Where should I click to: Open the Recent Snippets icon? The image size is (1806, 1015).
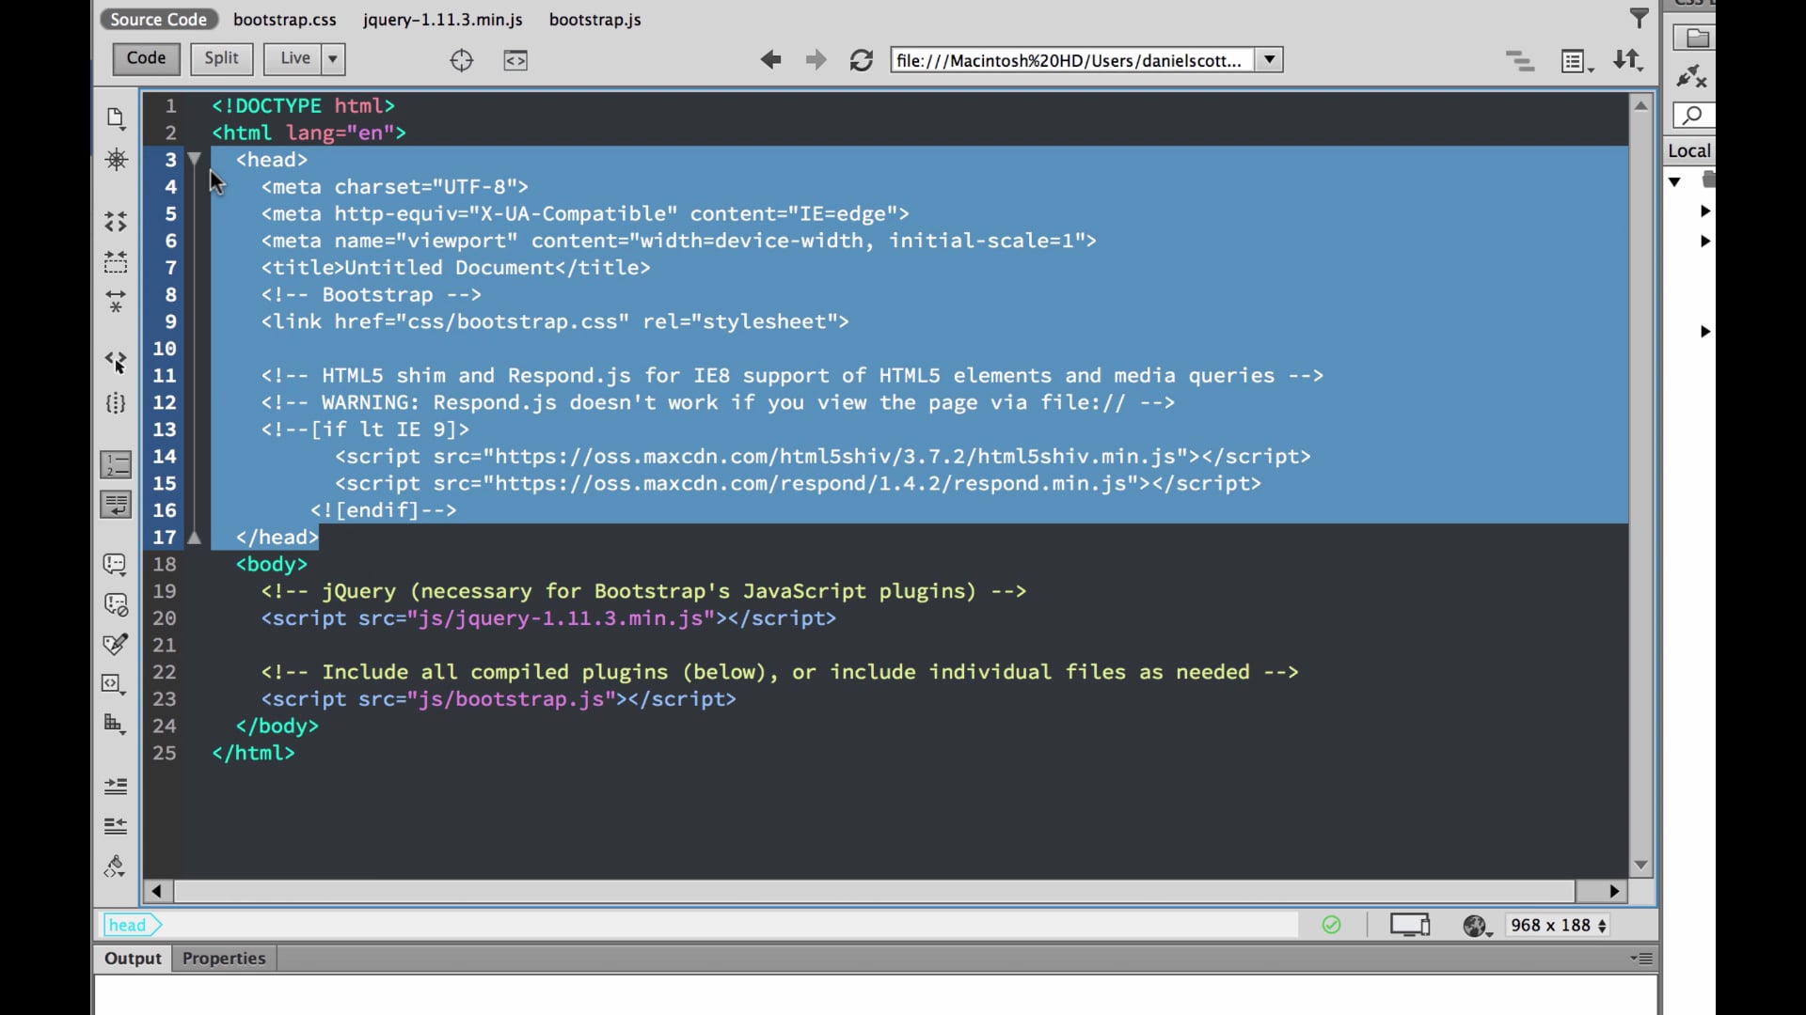coord(114,684)
